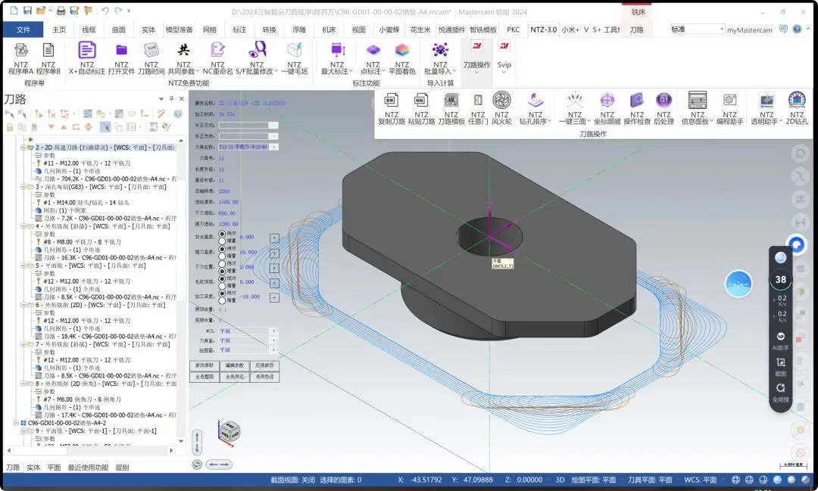The image size is (818, 491).
Task: Open the 绘图面 dropdown
Action: [273, 350]
